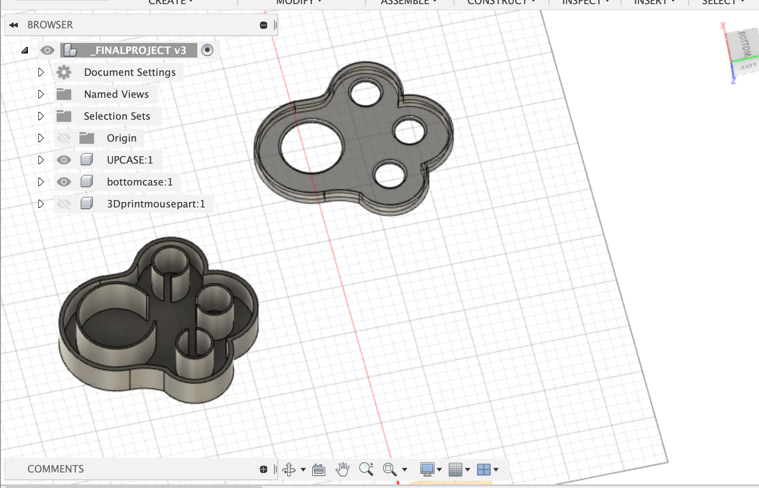
Task: Expand the Selection Sets folder
Action: tap(41, 116)
